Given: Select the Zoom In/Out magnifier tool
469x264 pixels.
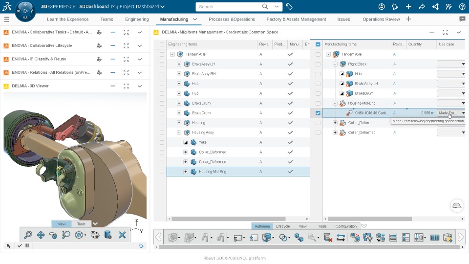Looking at the screenshot, I should tap(66, 235).
